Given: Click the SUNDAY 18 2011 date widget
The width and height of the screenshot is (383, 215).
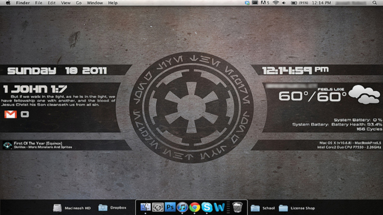Looking at the screenshot, I should tap(57, 71).
